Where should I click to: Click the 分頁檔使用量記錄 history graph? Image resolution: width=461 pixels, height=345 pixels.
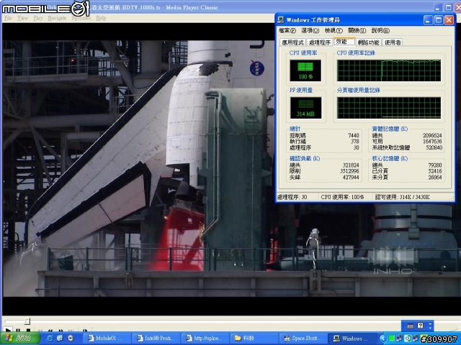tap(389, 108)
